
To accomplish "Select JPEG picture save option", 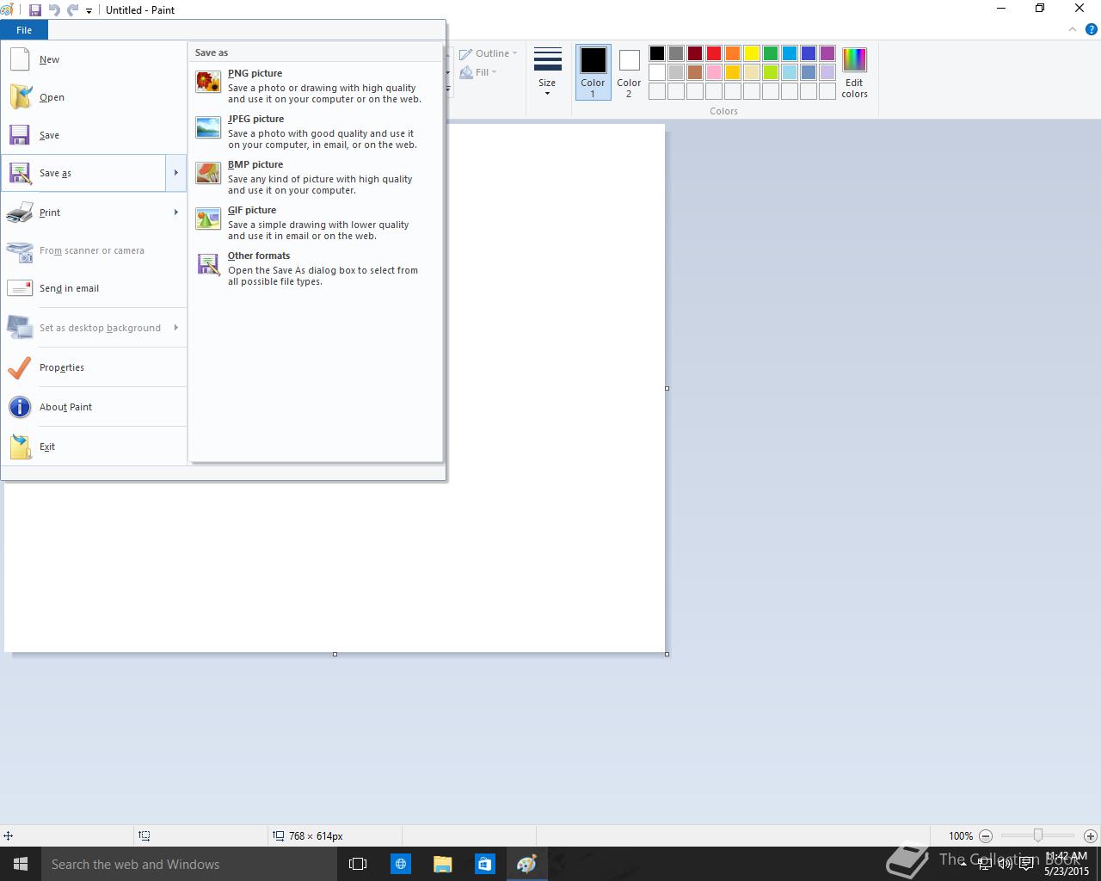I will click(316, 132).
